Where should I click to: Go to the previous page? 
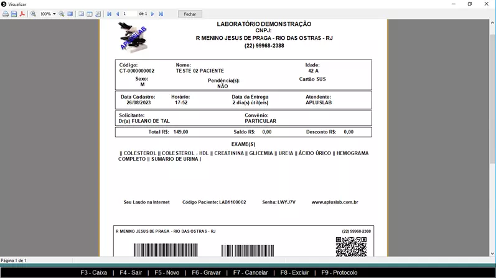click(118, 14)
